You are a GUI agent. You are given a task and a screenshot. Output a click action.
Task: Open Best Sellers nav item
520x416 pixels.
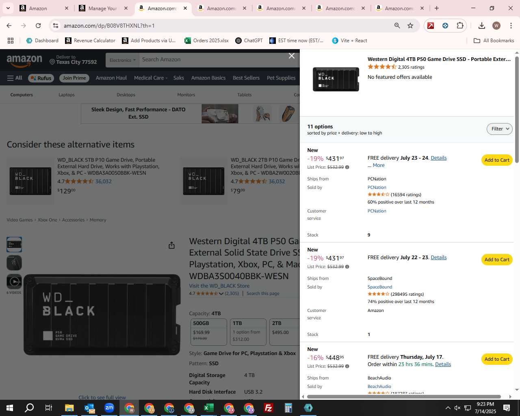tap(246, 78)
